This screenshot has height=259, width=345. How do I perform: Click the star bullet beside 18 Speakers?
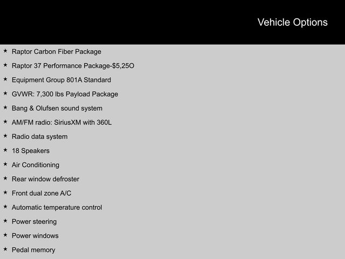[x=5, y=150]
